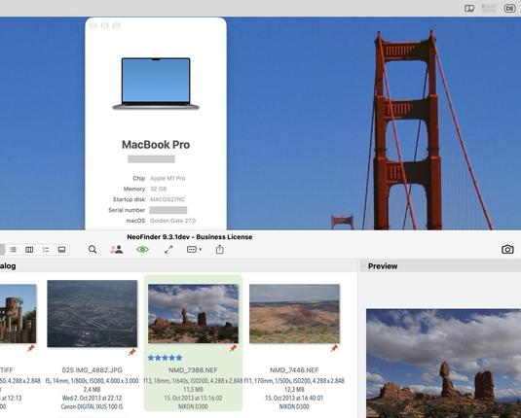Click the red pin under IMG_4882.JPG
Image resolution: width=521 pixels, height=418 pixels.
[x=132, y=352]
